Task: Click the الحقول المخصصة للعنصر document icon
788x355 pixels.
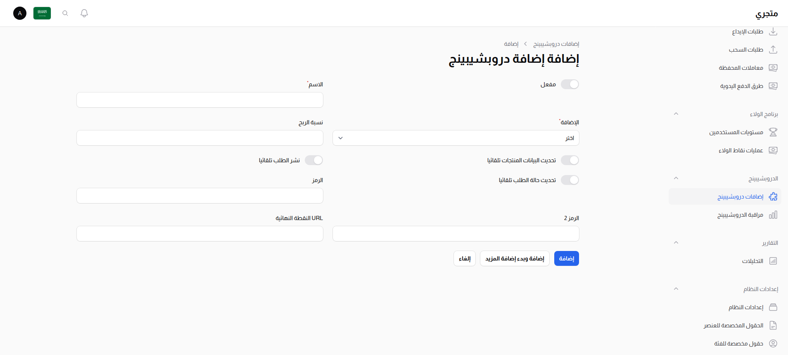Action: [773, 325]
